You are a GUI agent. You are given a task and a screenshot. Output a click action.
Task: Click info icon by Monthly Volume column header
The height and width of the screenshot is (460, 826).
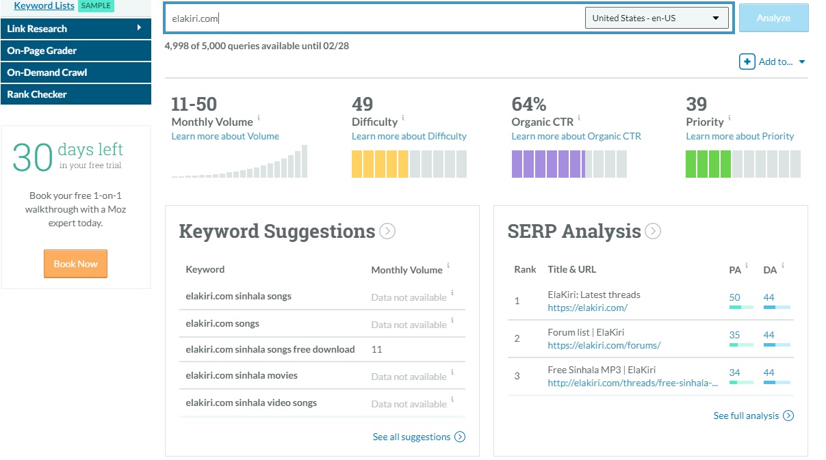(x=448, y=266)
